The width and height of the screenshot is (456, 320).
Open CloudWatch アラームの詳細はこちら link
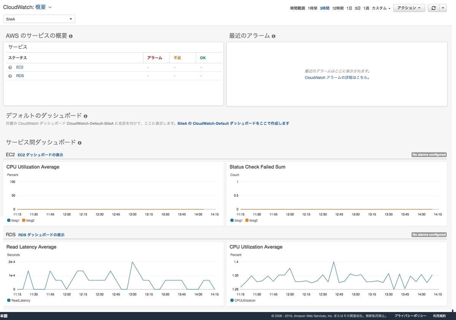click(337, 78)
